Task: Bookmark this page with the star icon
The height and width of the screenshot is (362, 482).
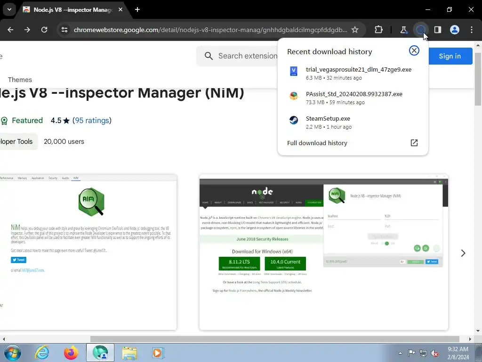Action: pyautogui.click(x=355, y=30)
